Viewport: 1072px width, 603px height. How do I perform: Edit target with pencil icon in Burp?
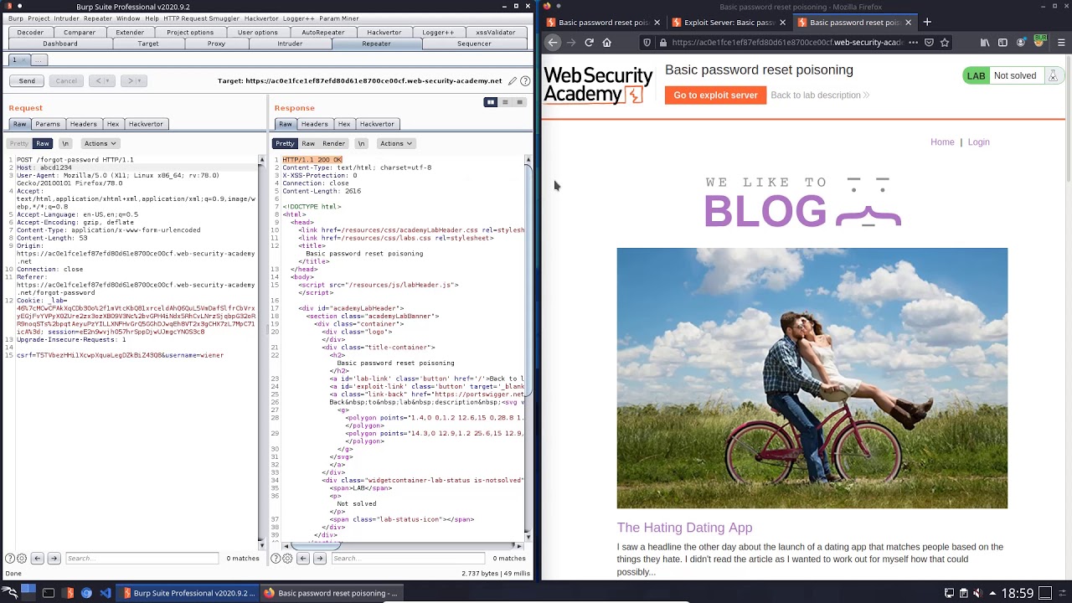click(x=512, y=81)
